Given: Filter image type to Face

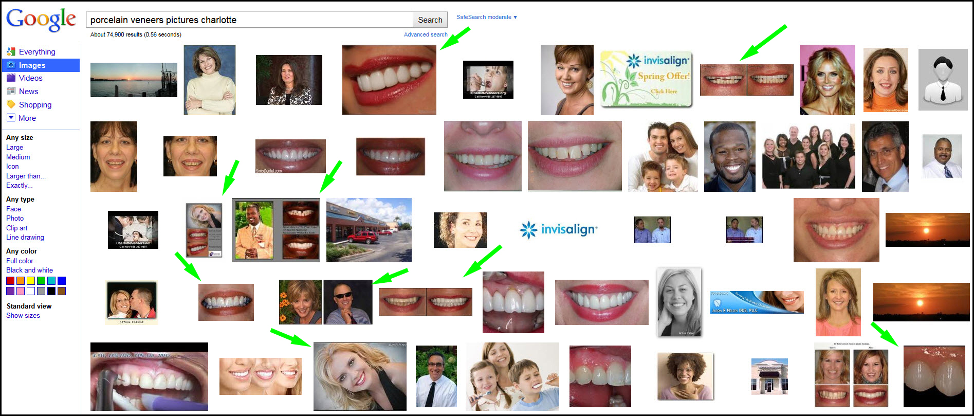Looking at the screenshot, I should [13, 209].
